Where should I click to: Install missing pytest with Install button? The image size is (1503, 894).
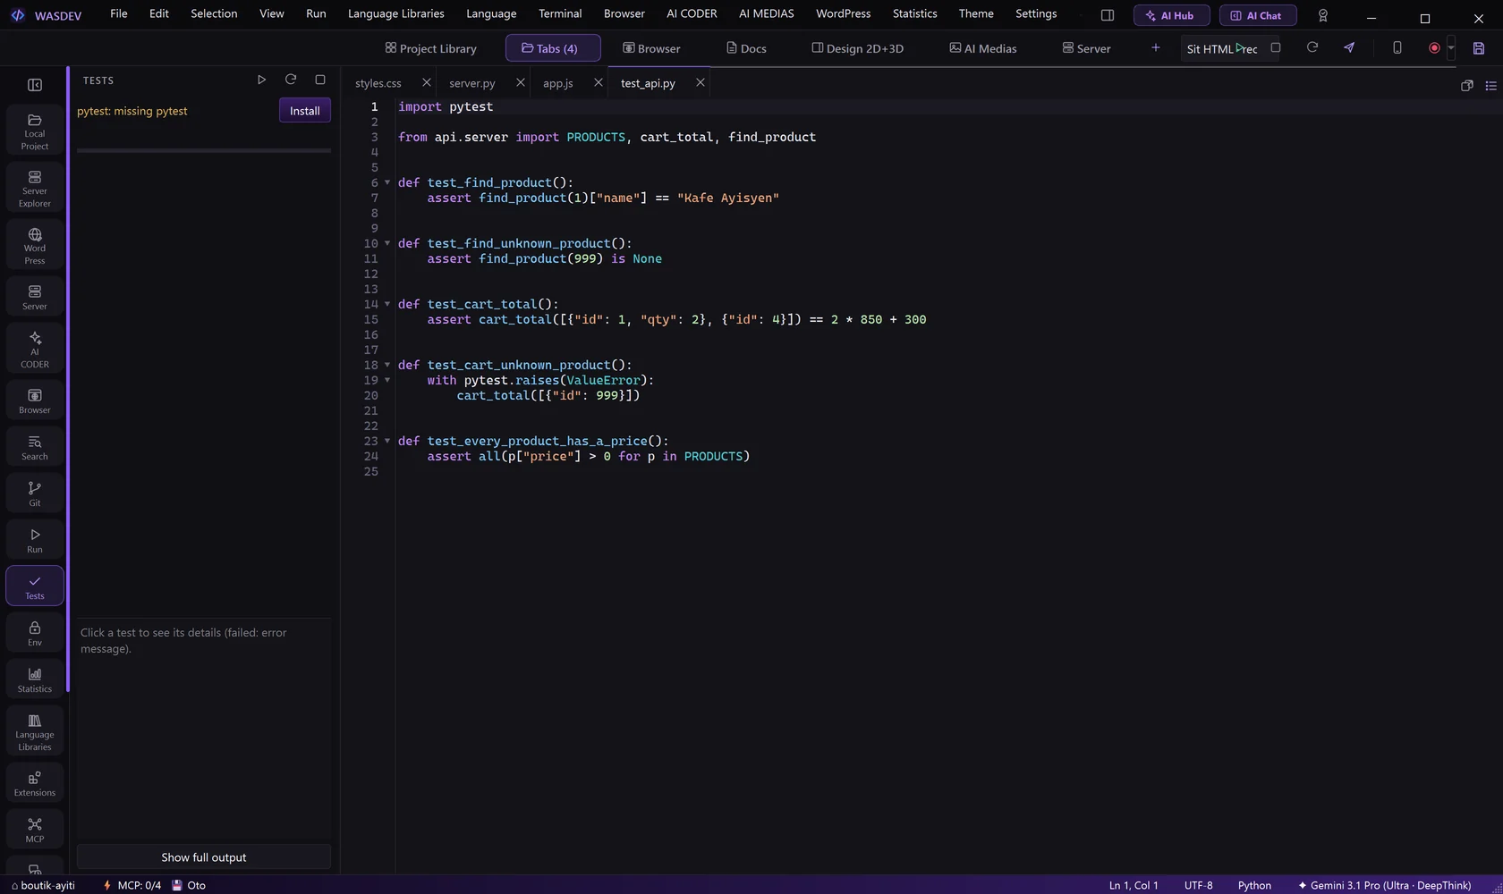[304, 111]
